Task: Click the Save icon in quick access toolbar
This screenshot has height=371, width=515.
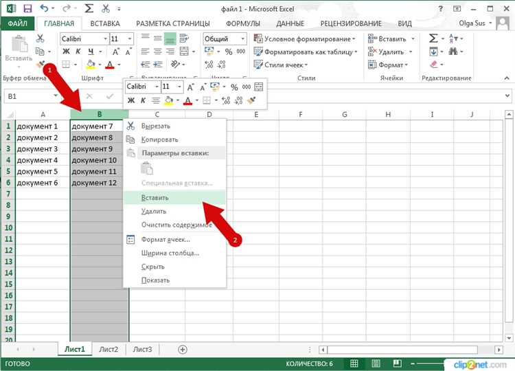Action: click(28, 9)
